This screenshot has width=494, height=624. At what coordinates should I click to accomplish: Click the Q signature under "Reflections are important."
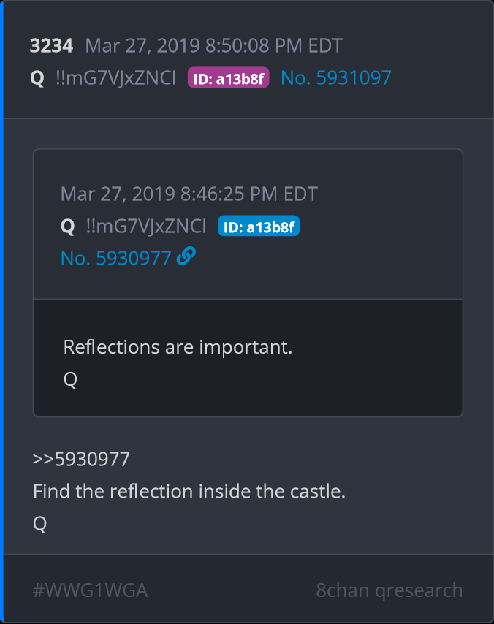[x=70, y=379]
